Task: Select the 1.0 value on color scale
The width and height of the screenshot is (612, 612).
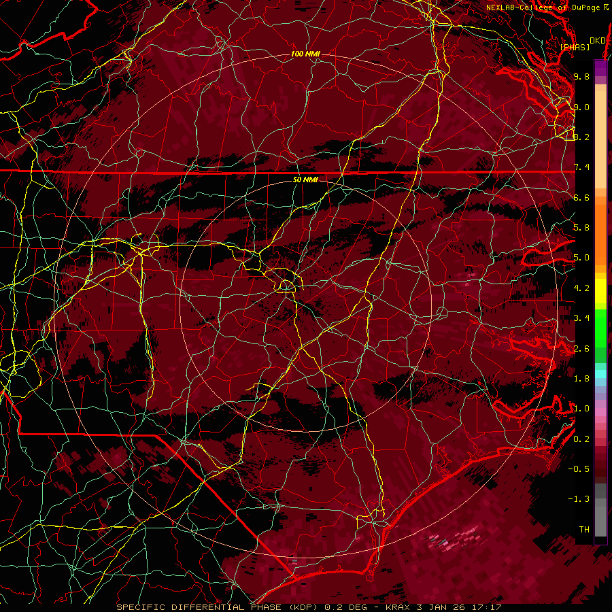Action: coord(581,409)
